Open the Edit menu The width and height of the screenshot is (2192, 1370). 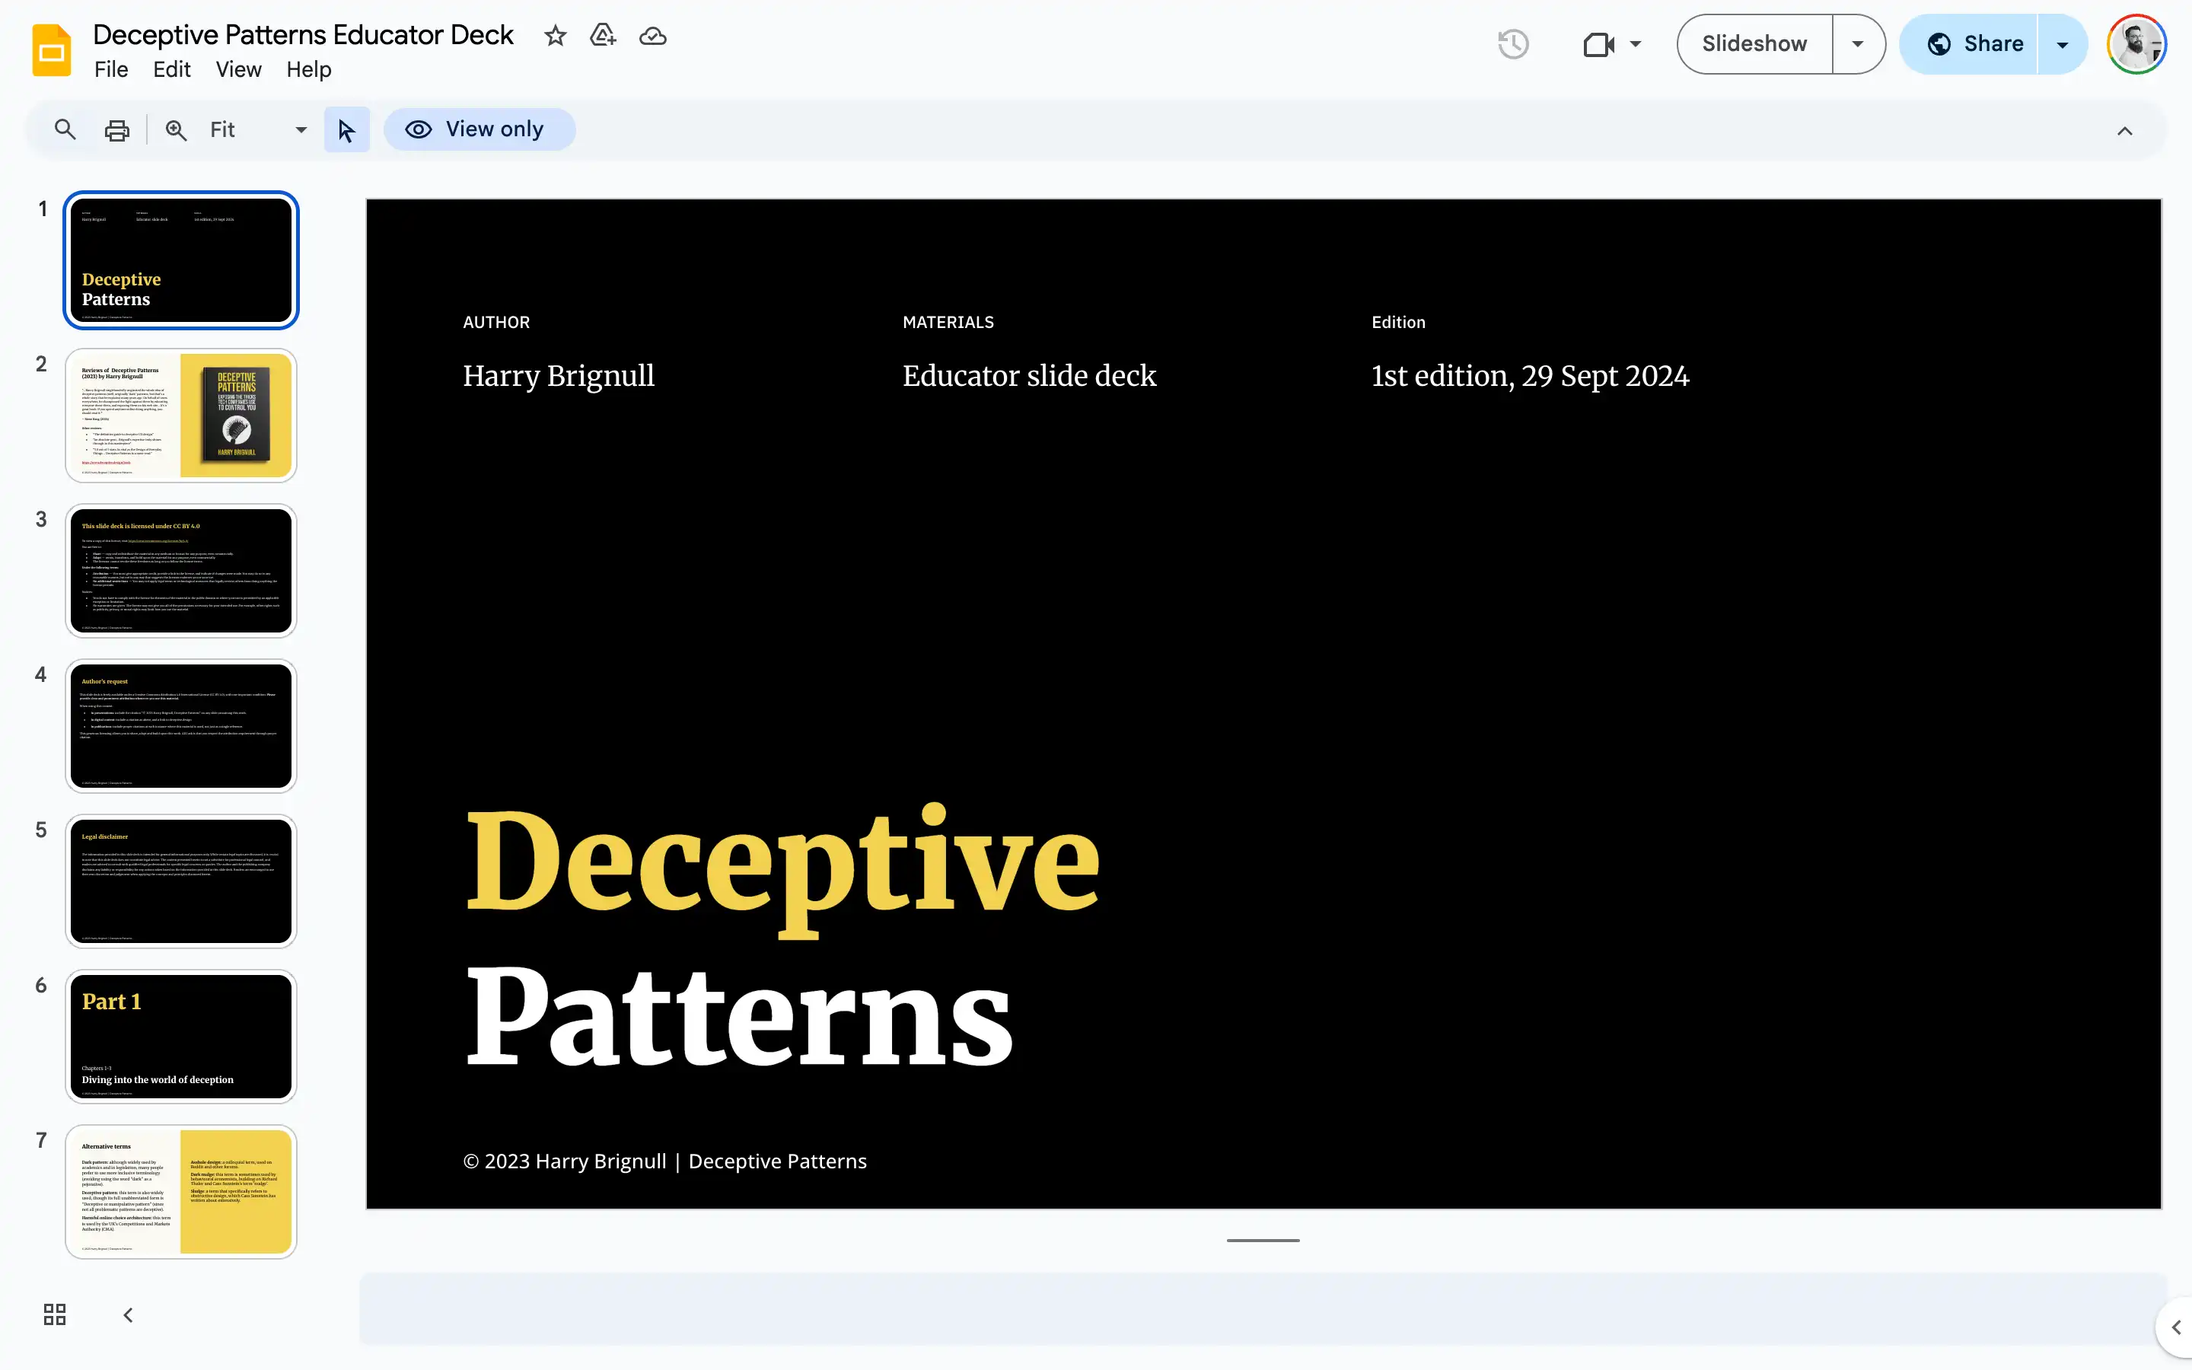(172, 70)
